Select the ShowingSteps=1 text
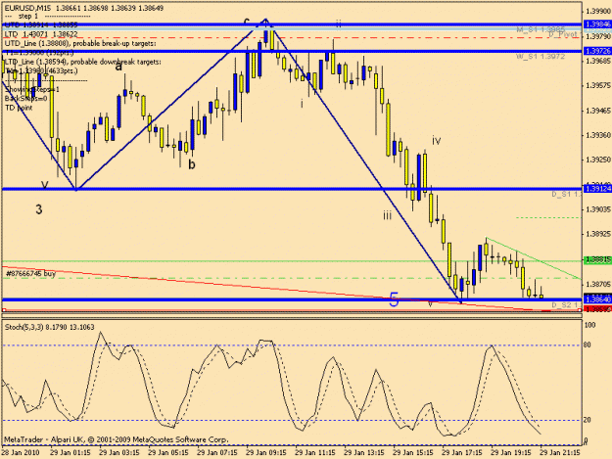Screen dimensions: 612x459 (32, 90)
